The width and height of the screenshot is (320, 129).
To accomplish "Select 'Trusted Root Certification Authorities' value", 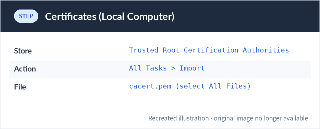I will [x=209, y=50].
